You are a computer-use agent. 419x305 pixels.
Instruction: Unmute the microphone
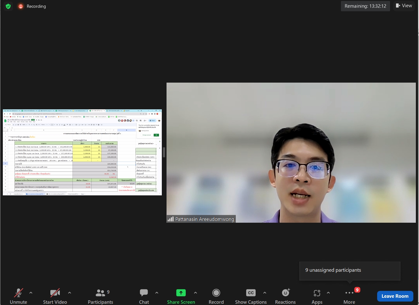tap(19, 297)
